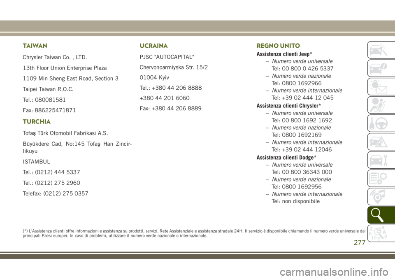The image size is (395, 279).
Task: Click Chrysler national 'Tel: 0800 1692169'
Action: click(x=297, y=135)
